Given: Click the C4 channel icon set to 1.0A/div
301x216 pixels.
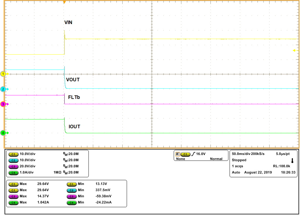Looking at the screenshot, I should (12, 173).
